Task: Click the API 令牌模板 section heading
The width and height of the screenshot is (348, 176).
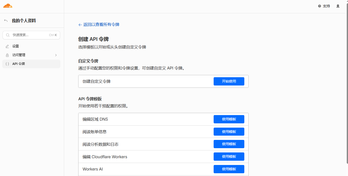Action: point(90,99)
